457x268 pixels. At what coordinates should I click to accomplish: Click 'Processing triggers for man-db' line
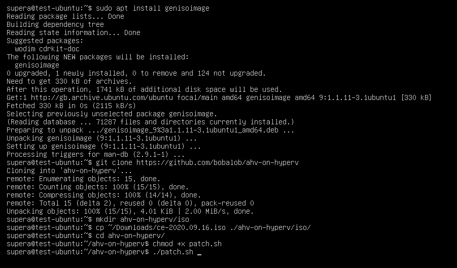tap(96, 154)
